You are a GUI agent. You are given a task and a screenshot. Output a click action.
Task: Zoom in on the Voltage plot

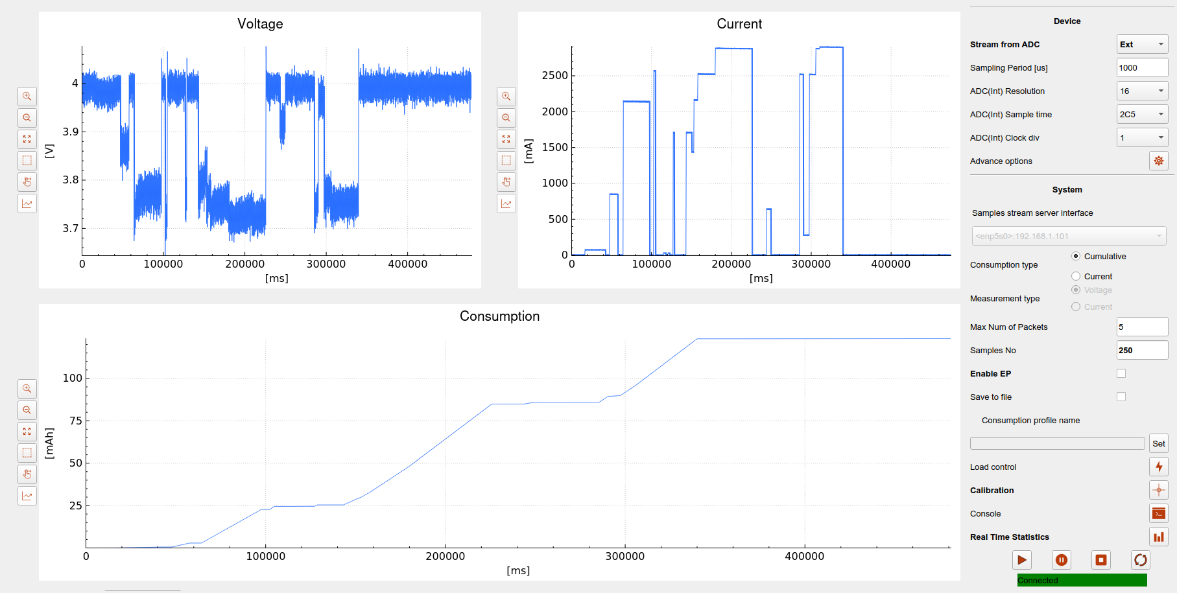tap(27, 96)
